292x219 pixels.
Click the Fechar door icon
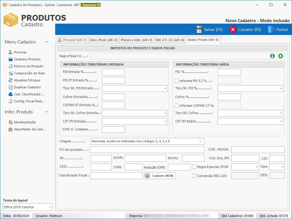tap(271, 29)
